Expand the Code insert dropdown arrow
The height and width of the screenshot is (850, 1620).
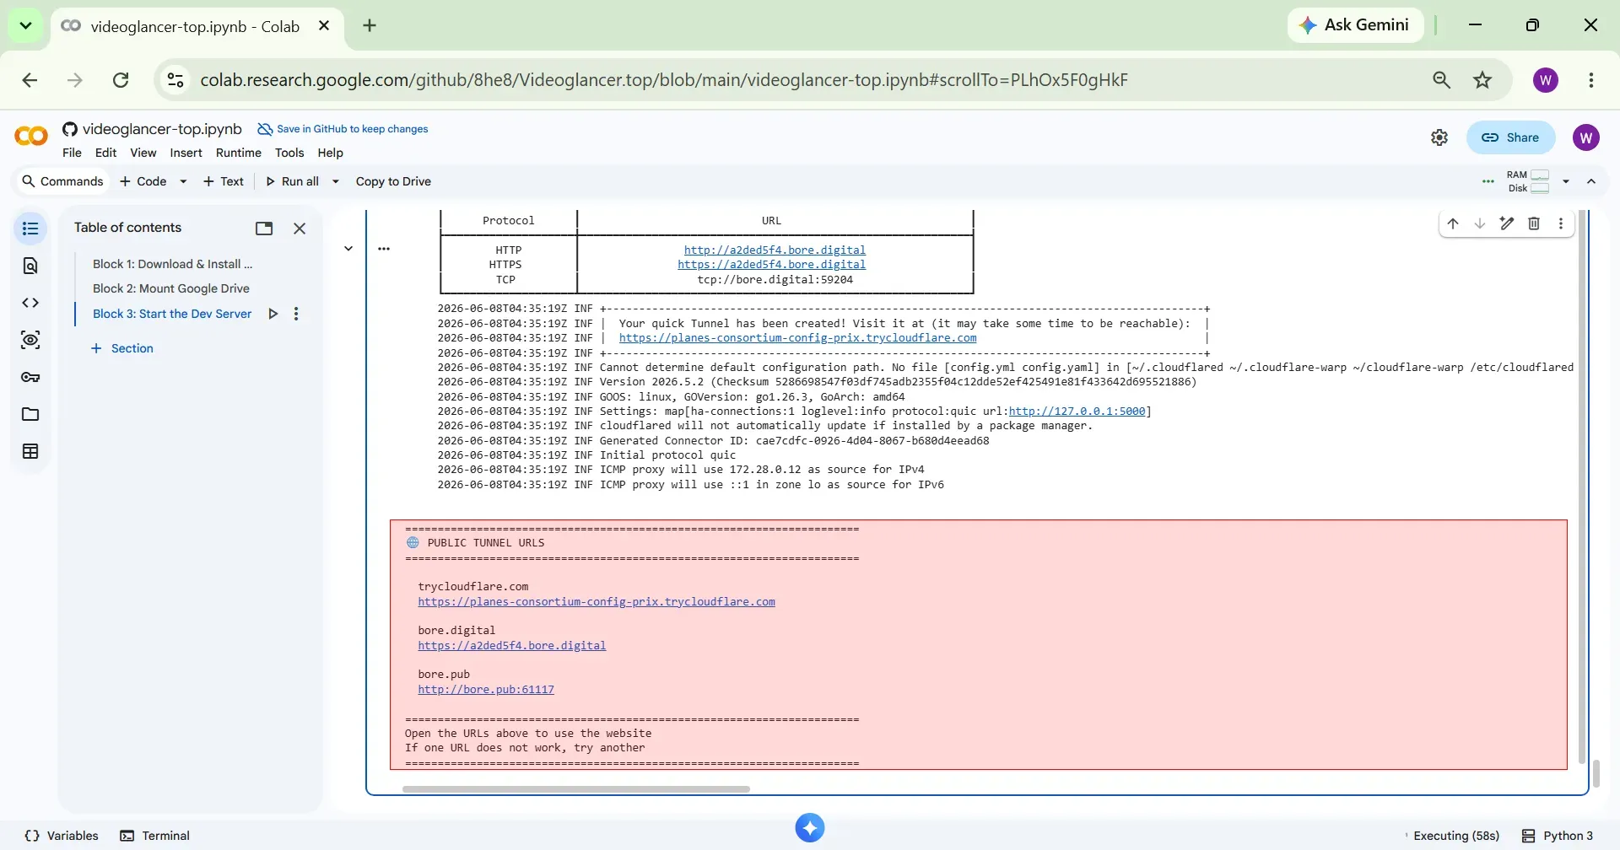coord(183,181)
